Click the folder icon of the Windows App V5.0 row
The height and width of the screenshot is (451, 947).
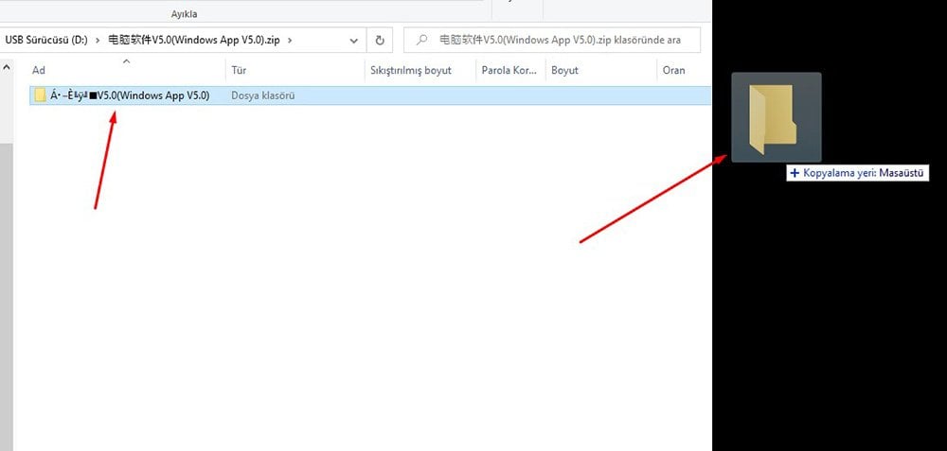(x=40, y=95)
